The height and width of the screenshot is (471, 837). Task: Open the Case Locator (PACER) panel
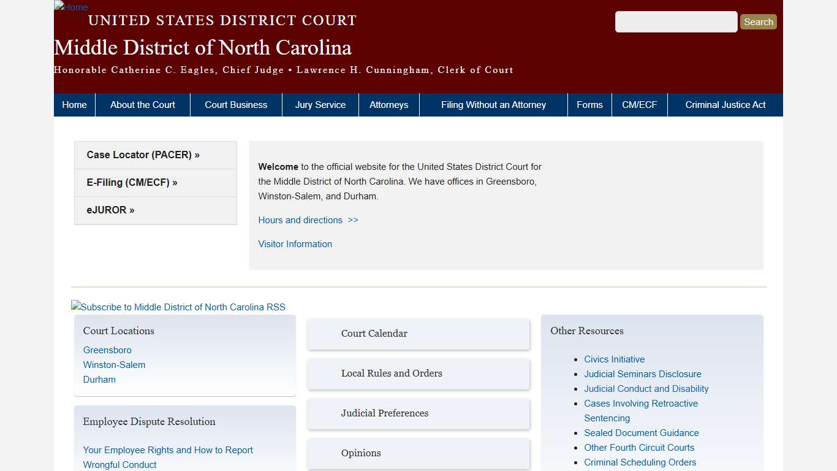[143, 155]
